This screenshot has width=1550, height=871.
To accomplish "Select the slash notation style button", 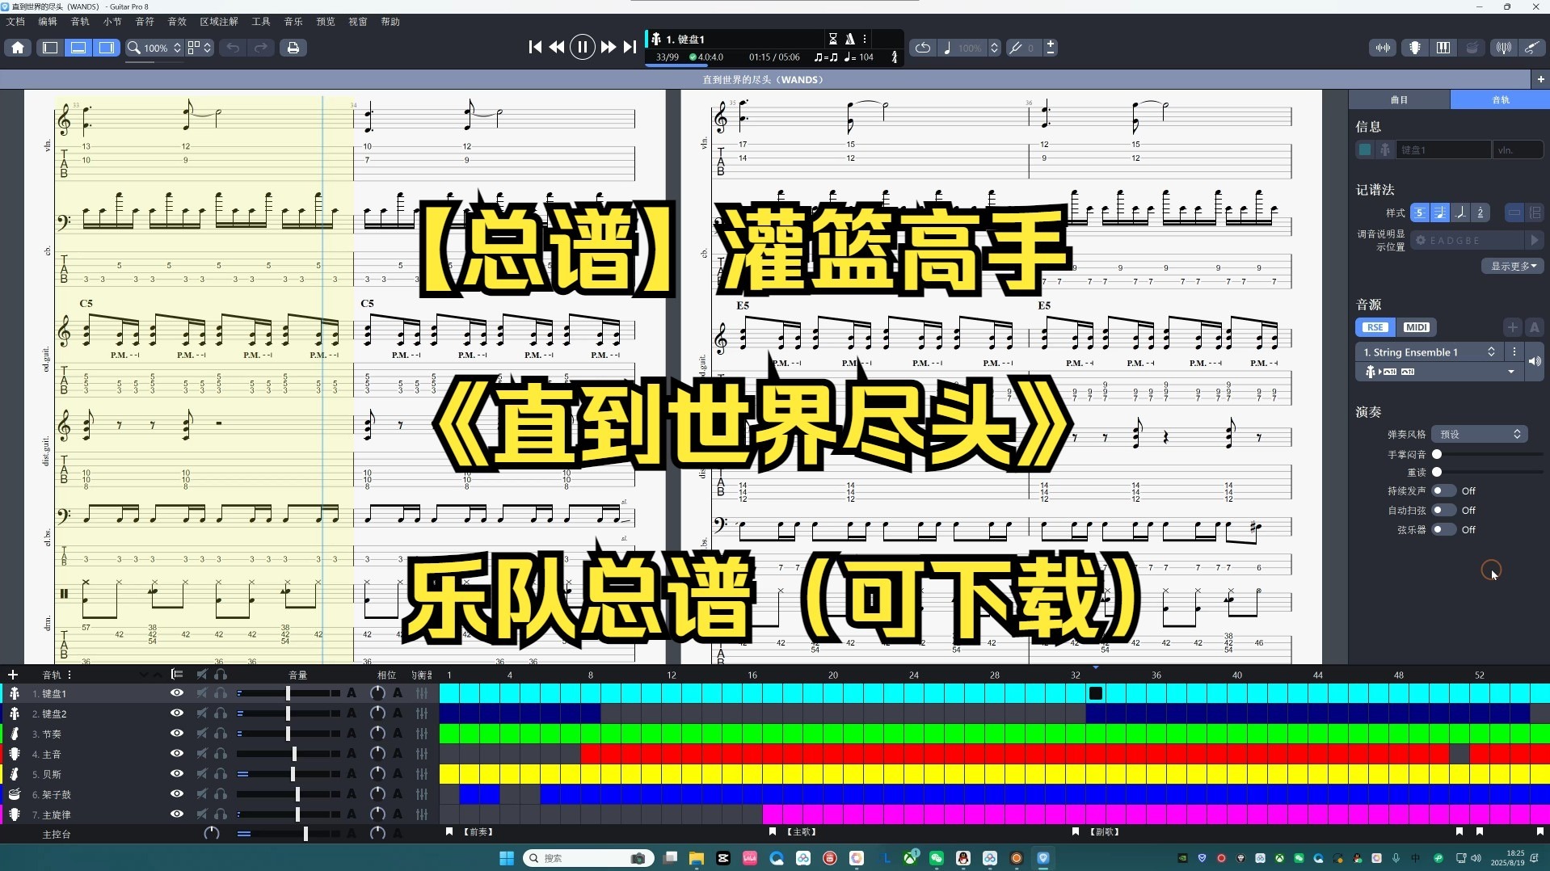I will 1460,212.
